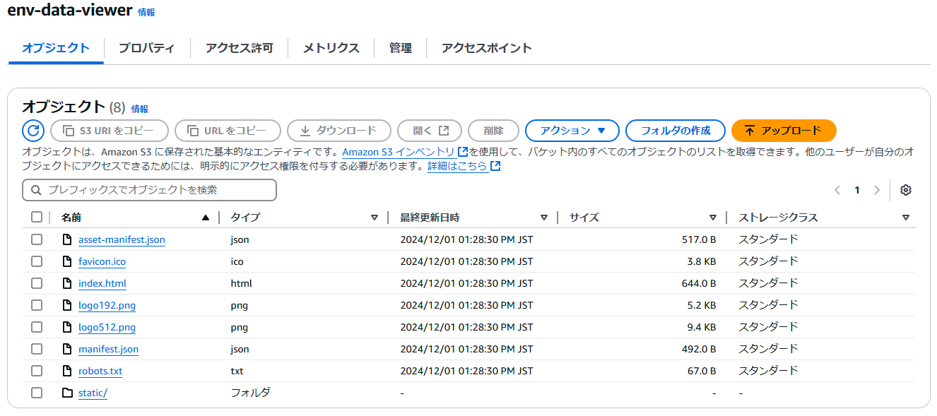Open the アクセスポイント tab

tap(486, 48)
